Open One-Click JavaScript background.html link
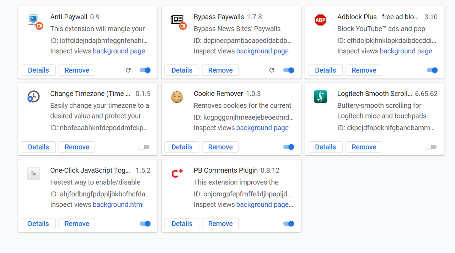The width and height of the screenshot is (455, 253). pos(118,205)
